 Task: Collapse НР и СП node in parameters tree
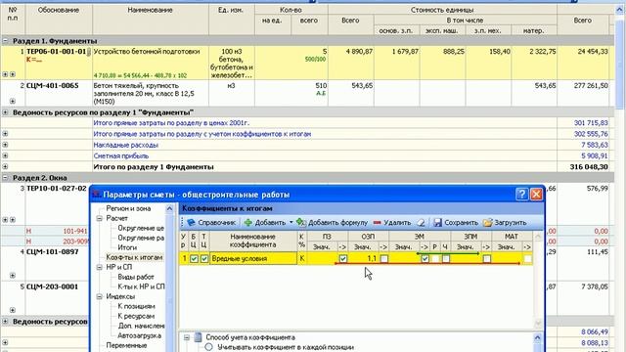[100, 267]
